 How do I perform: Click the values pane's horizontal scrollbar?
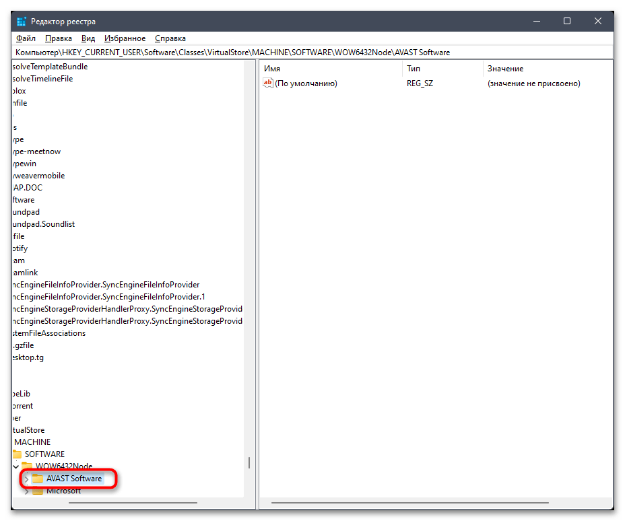pyautogui.click(x=409, y=503)
